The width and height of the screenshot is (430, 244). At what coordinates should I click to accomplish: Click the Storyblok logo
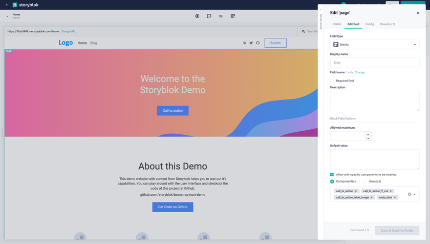[x=26, y=5]
